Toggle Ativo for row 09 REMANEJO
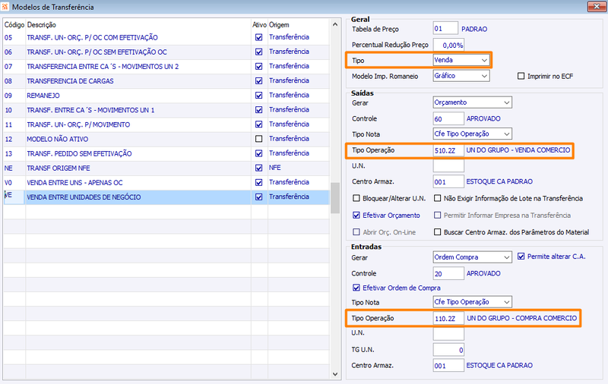 (x=258, y=95)
